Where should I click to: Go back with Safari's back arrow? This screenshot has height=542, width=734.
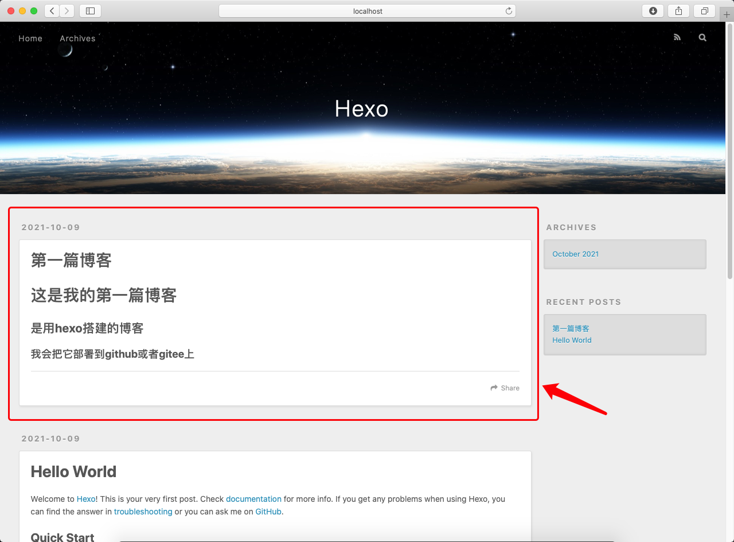[x=52, y=11]
